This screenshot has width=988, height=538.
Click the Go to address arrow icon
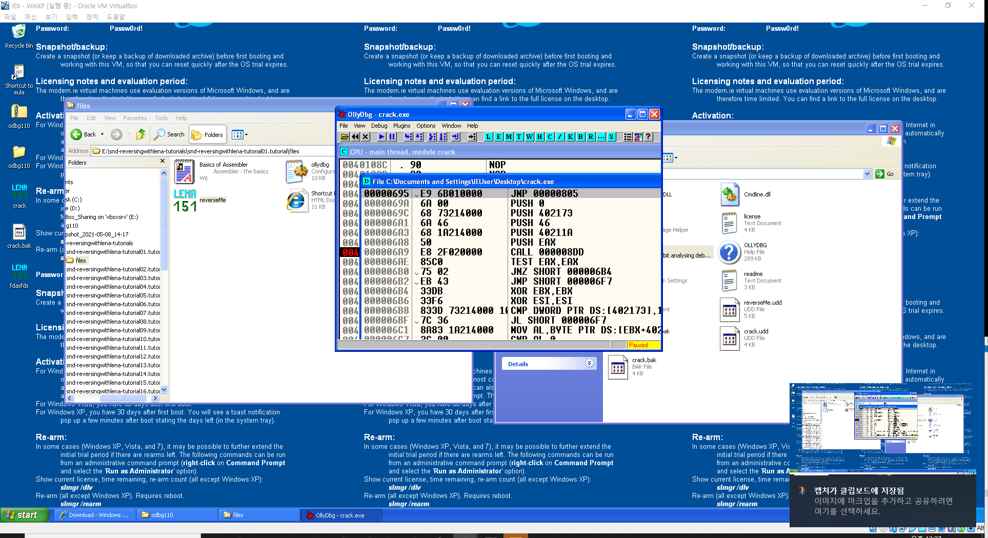pos(472,136)
